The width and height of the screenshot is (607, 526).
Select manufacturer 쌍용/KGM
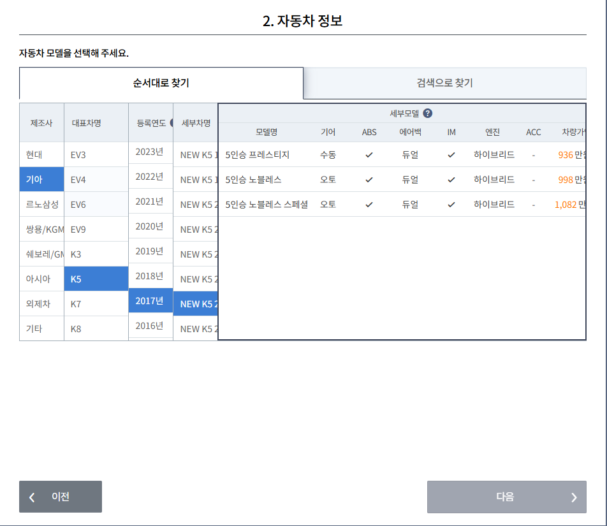tap(42, 229)
